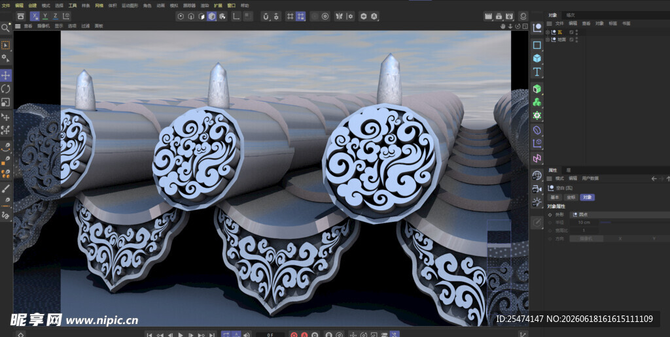Open the green generator cube icon
670x337 pixels.
(x=537, y=89)
